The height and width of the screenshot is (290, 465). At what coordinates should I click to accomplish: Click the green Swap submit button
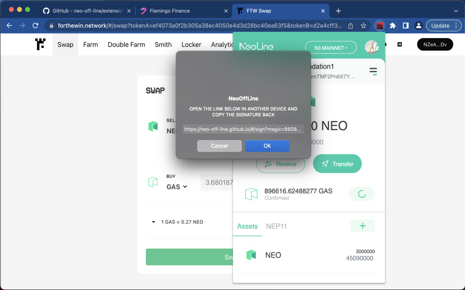(x=189, y=257)
